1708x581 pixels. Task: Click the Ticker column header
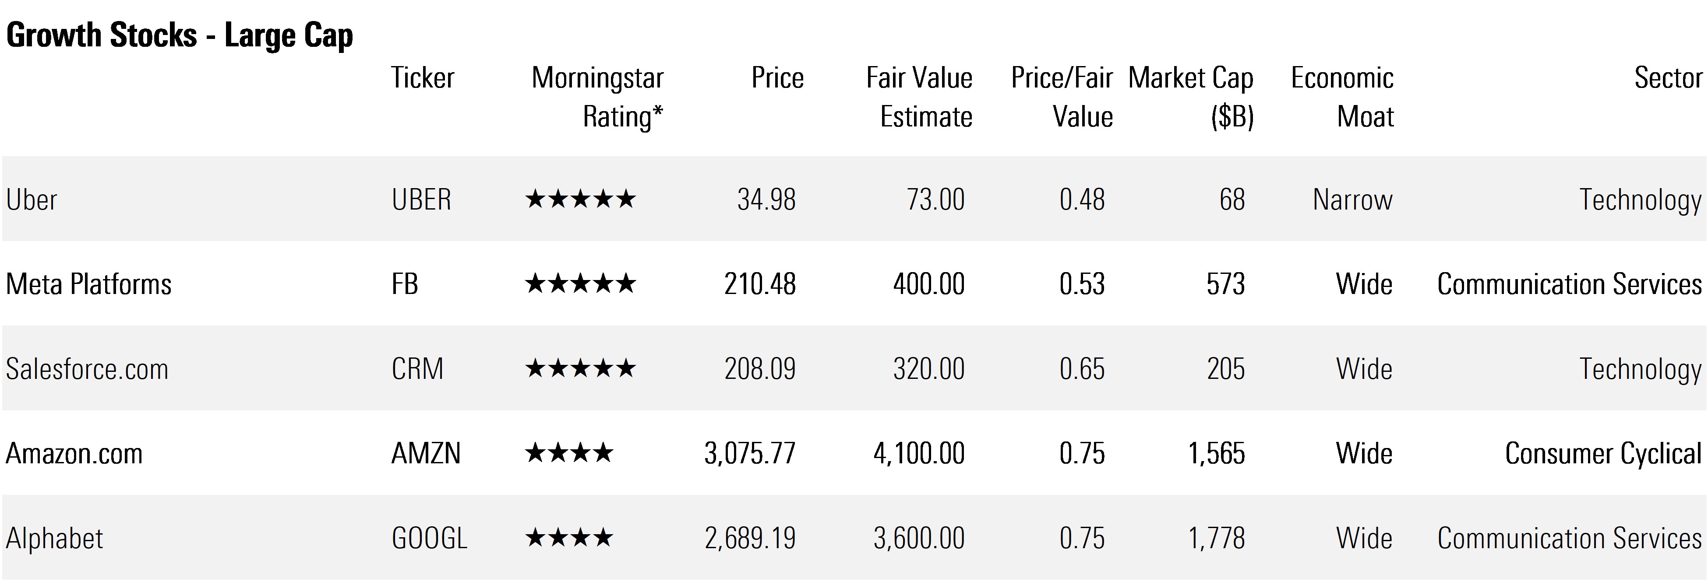tap(422, 78)
